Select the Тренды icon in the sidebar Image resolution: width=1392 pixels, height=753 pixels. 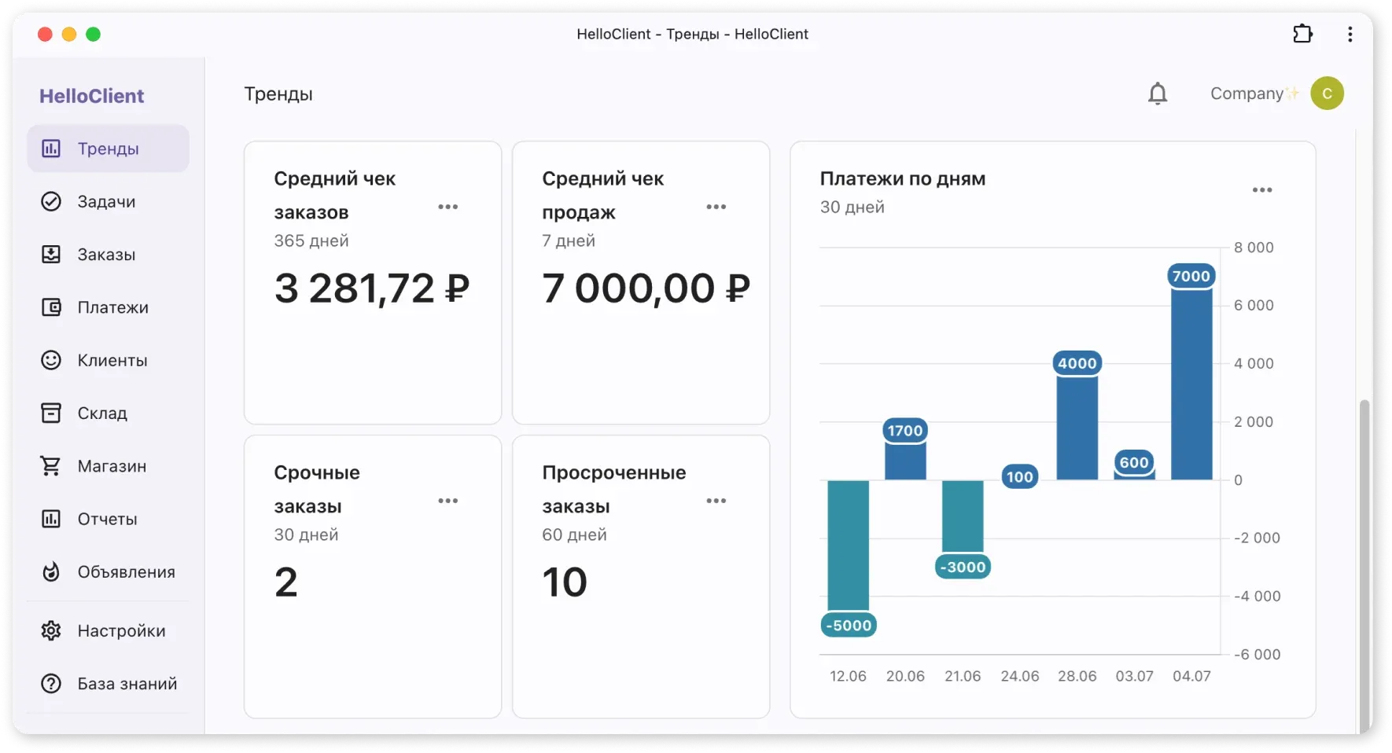[51, 148]
